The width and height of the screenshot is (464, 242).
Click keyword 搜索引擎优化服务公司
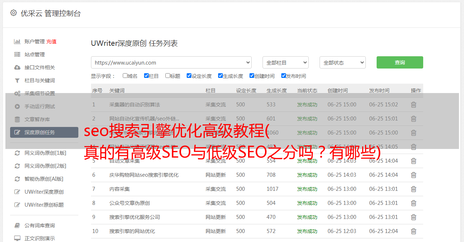[135, 217]
